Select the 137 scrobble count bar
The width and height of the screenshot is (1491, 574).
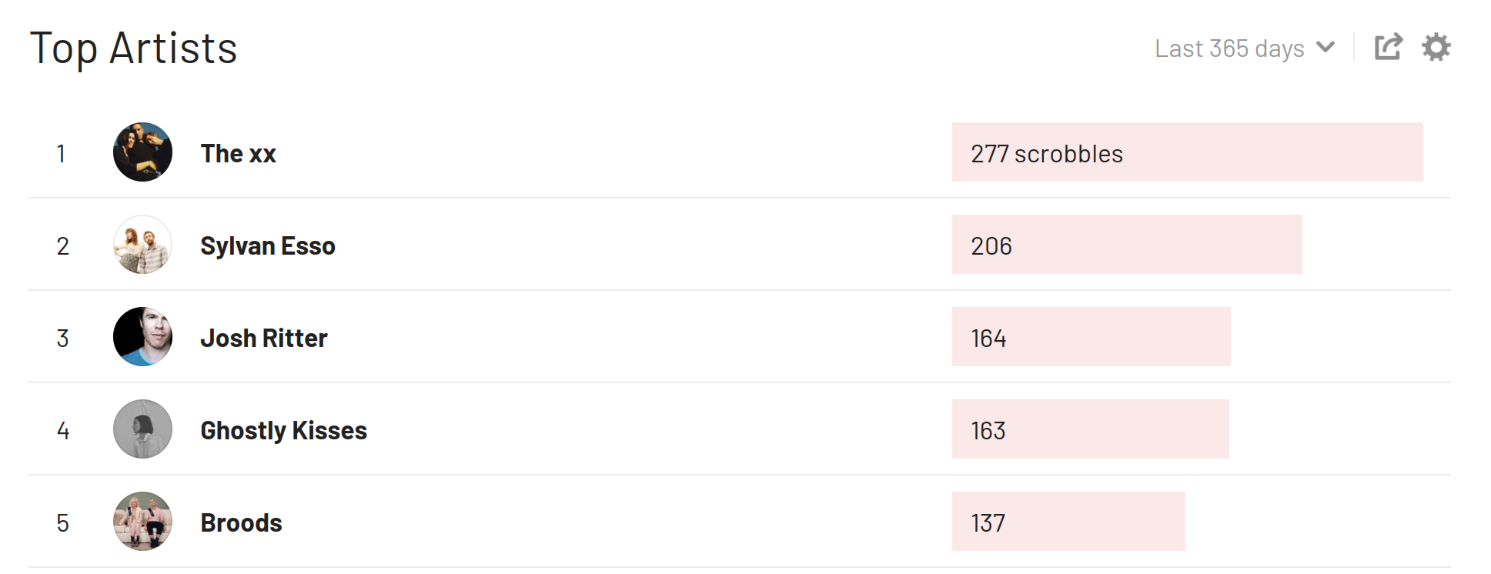1068,522
